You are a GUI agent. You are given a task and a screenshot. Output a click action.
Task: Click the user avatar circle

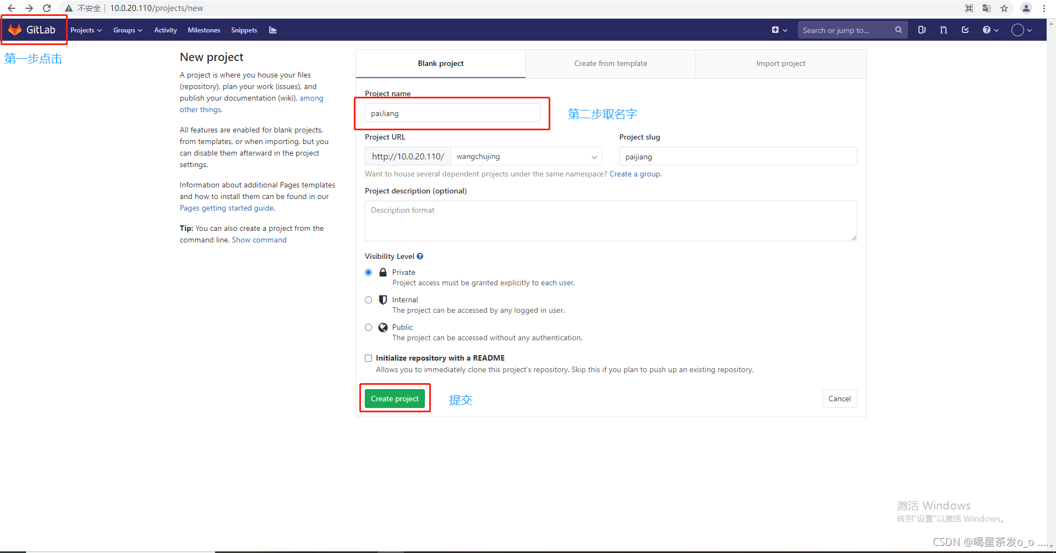tap(1017, 30)
